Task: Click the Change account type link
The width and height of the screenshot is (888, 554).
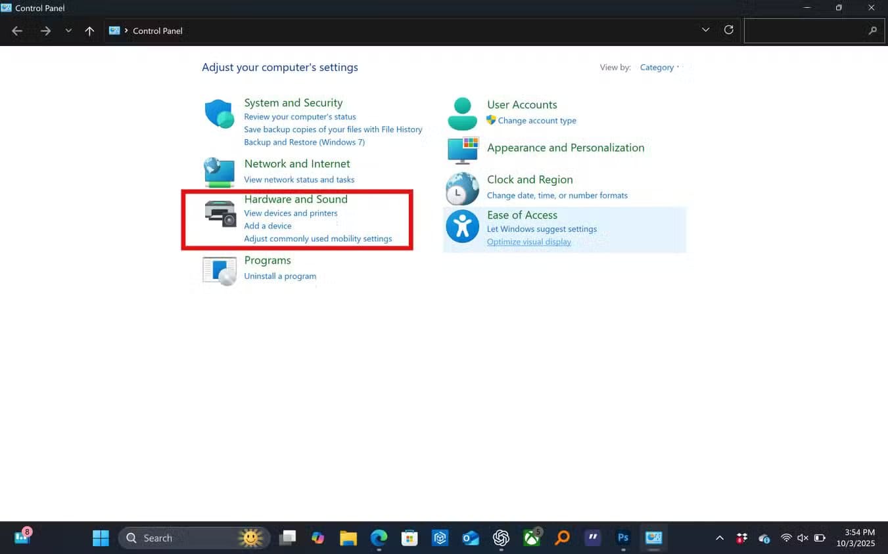Action: click(x=536, y=121)
